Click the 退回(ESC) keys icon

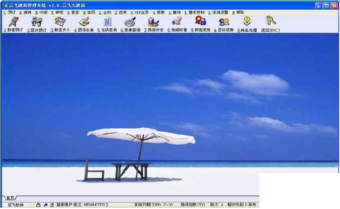click(270, 25)
